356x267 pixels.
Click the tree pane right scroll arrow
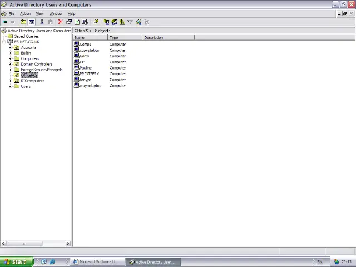(x=67, y=244)
